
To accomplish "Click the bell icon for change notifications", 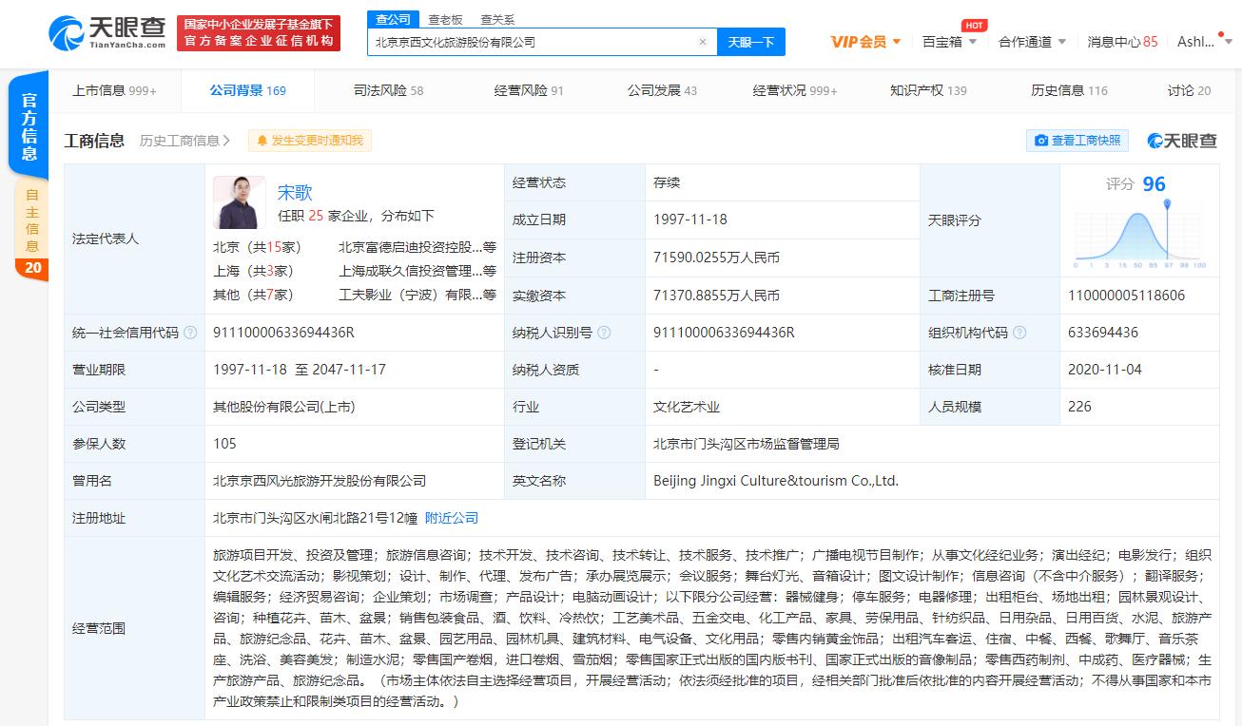I will pos(262,141).
